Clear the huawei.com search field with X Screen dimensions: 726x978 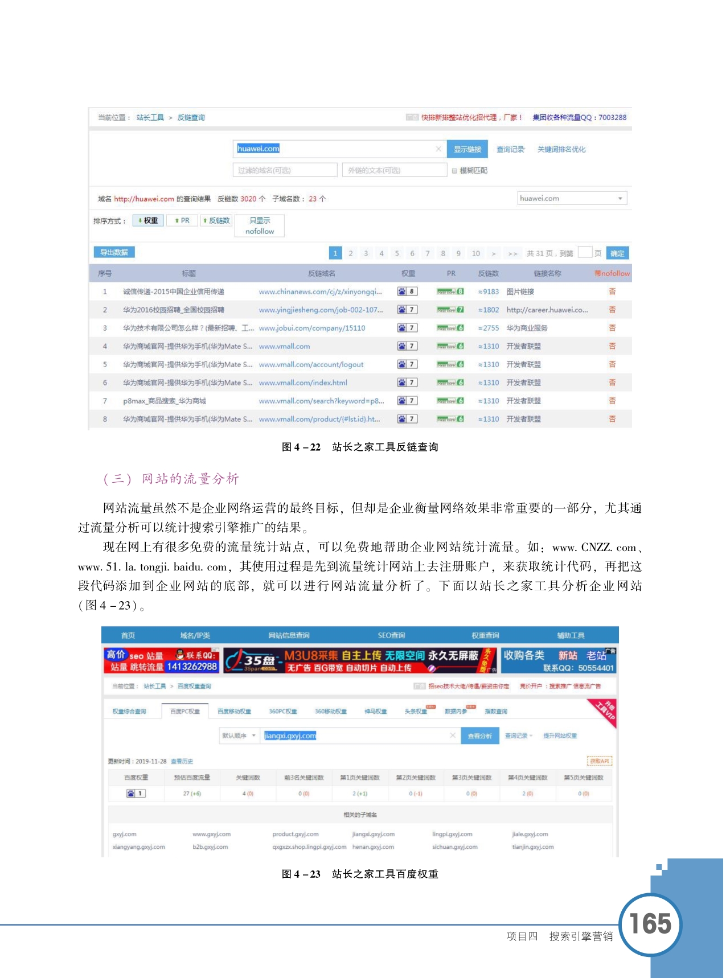(438, 149)
